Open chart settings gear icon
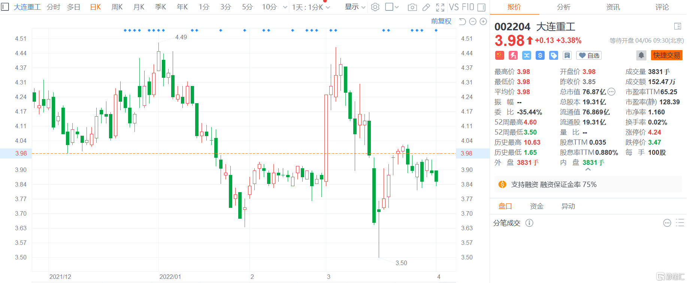Screen dimensions: 687x283 pyautogui.click(x=375, y=7)
